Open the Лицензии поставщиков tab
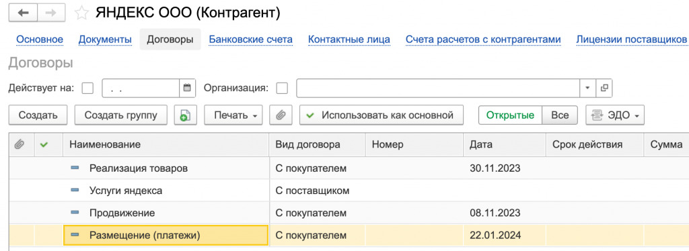The height and width of the screenshot is (251, 689). coord(631,40)
